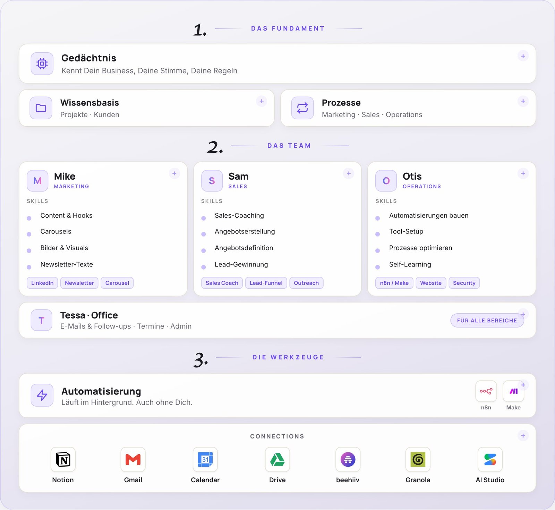The width and height of the screenshot is (555, 510).
Task: Select the Sales Coach tag
Action: coord(222,283)
